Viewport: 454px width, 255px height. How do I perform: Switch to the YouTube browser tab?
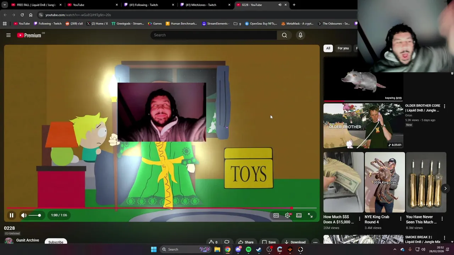click(93, 5)
